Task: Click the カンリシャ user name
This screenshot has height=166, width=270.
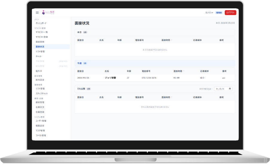Action: (209, 13)
